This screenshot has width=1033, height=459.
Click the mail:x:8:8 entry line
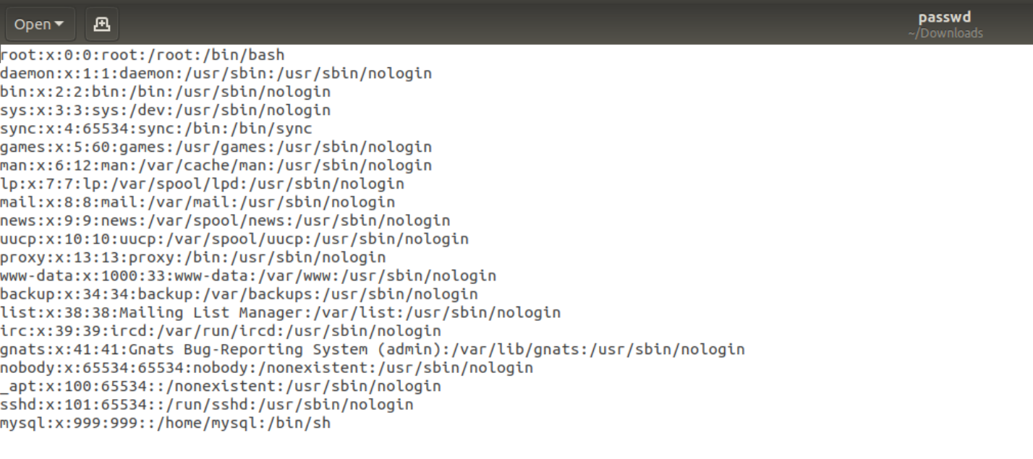(x=197, y=202)
